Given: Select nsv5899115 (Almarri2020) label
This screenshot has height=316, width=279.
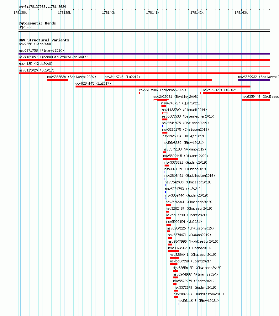Looking at the screenshot, I should click(186, 156).
